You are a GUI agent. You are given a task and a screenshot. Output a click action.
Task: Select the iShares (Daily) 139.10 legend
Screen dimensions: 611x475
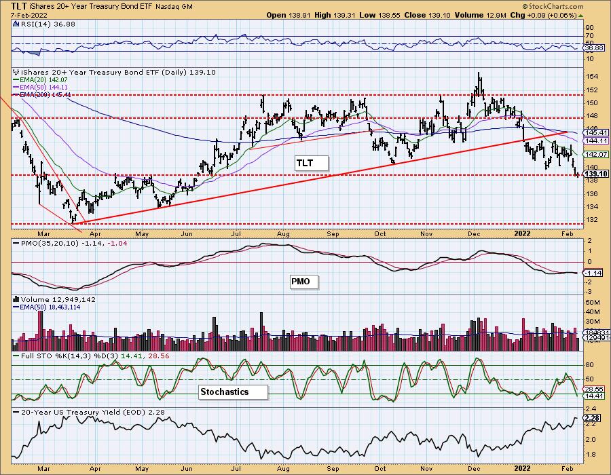[118, 72]
